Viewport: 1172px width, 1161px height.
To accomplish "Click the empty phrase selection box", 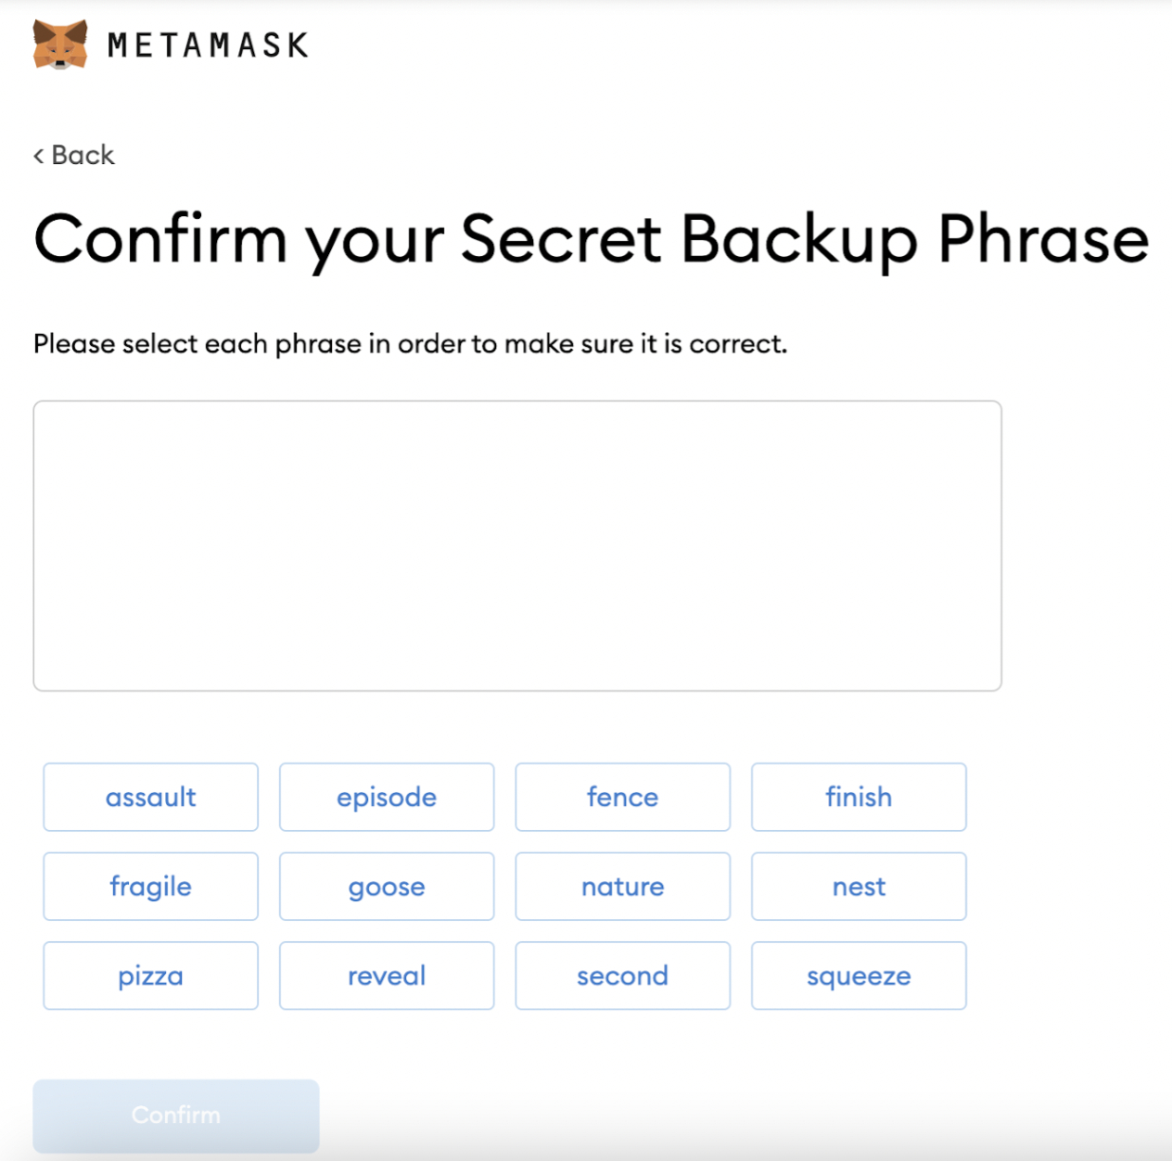I will click(x=517, y=545).
